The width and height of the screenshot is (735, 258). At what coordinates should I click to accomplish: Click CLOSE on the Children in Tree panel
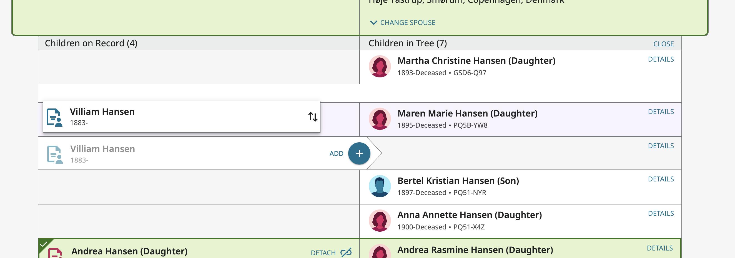point(664,44)
